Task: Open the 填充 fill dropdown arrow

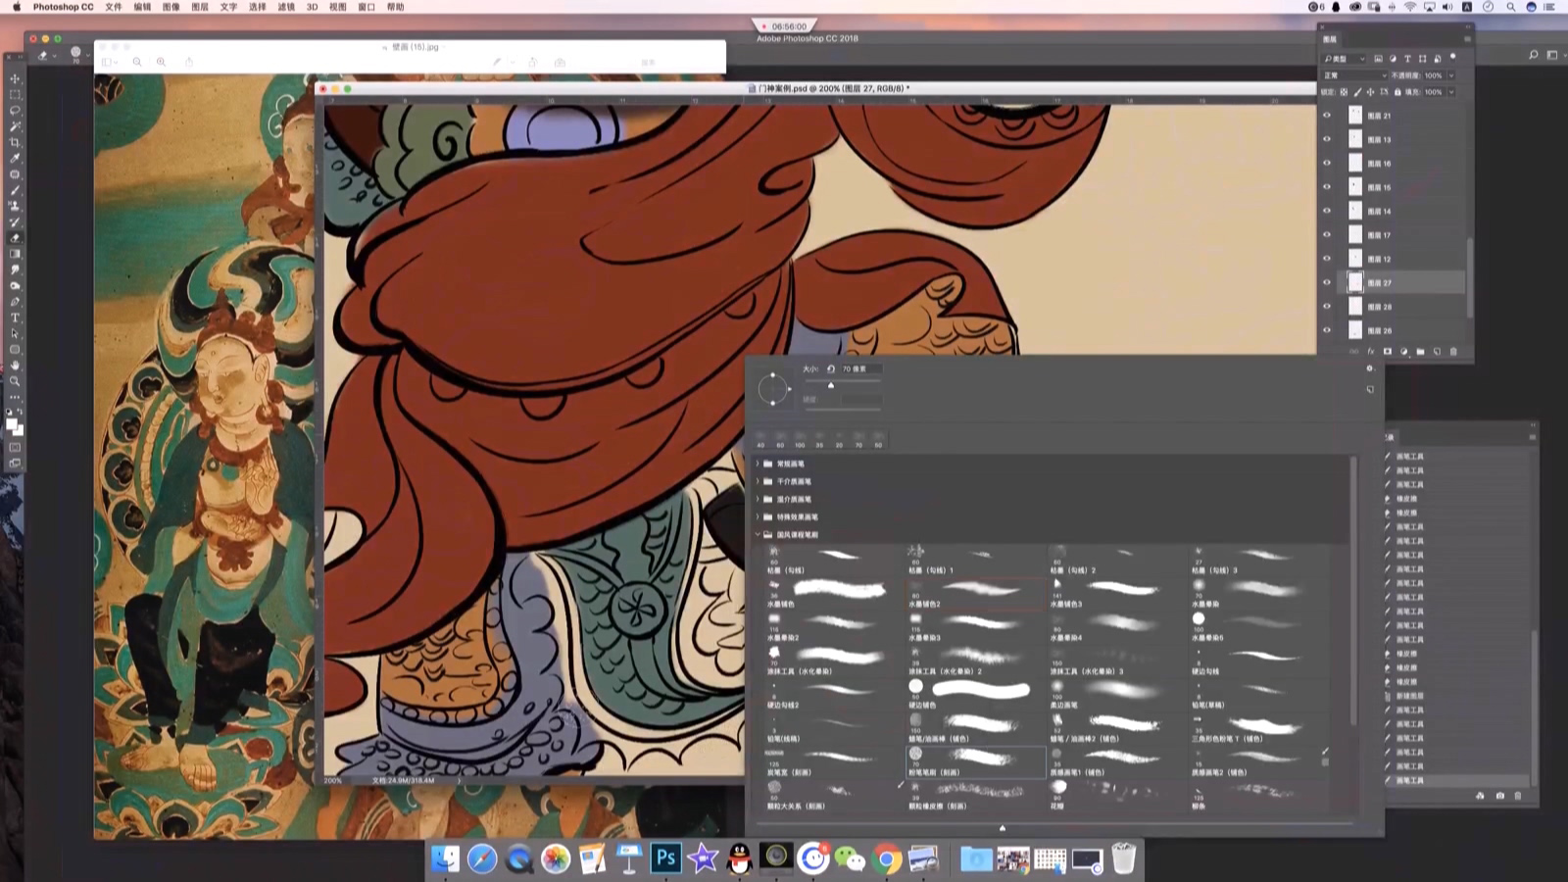Action: click(1451, 92)
